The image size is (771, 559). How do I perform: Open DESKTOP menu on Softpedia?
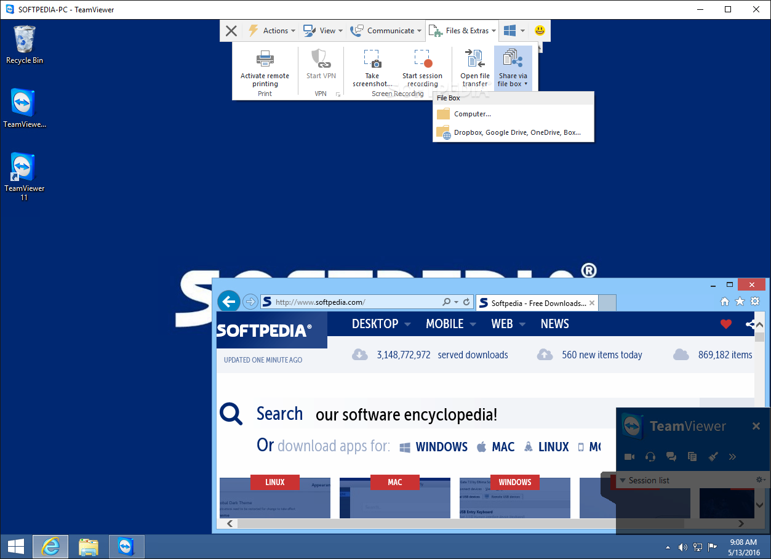click(380, 324)
